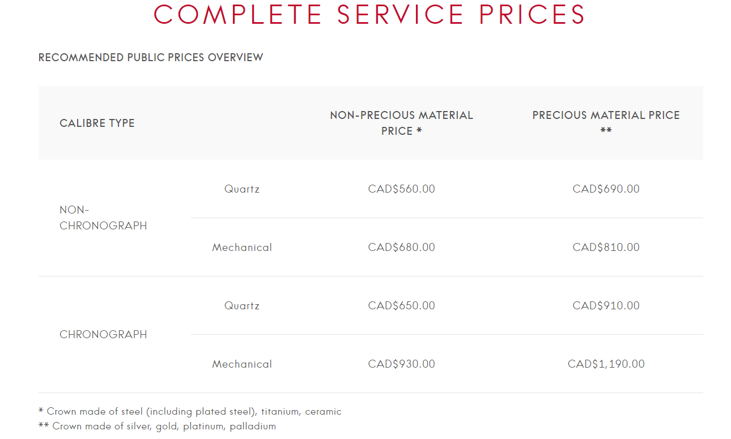
Task: Select the CALIBRE TYPE column header
Action: pos(97,123)
